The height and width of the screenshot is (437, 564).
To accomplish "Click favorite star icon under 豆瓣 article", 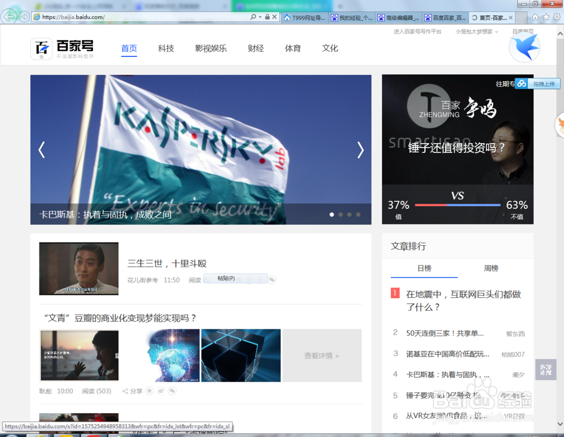I will (149, 391).
